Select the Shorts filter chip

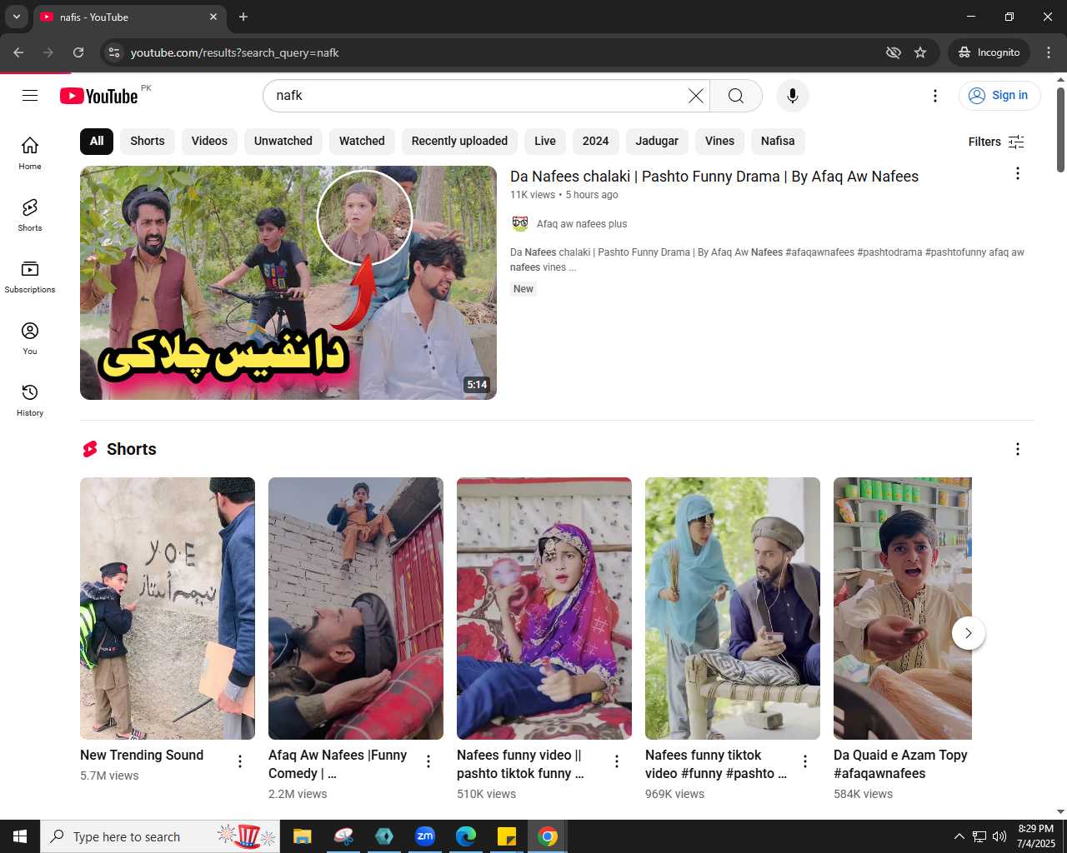point(148,141)
